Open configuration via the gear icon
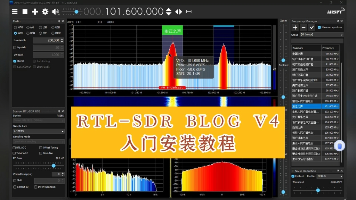 pyautogui.click(x=45, y=11)
